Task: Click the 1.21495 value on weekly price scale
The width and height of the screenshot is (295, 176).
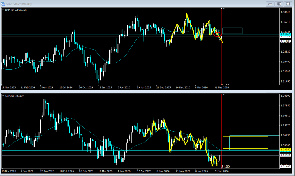Action: (x=285, y=81)
